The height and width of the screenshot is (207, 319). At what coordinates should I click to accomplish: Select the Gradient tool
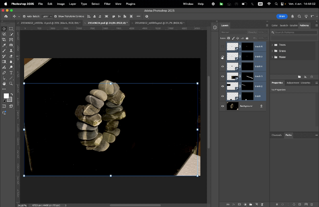4,62
